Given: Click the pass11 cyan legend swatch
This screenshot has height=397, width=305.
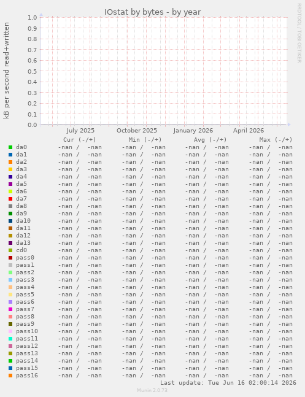Looking at the screenshot, I should [10, 339].
